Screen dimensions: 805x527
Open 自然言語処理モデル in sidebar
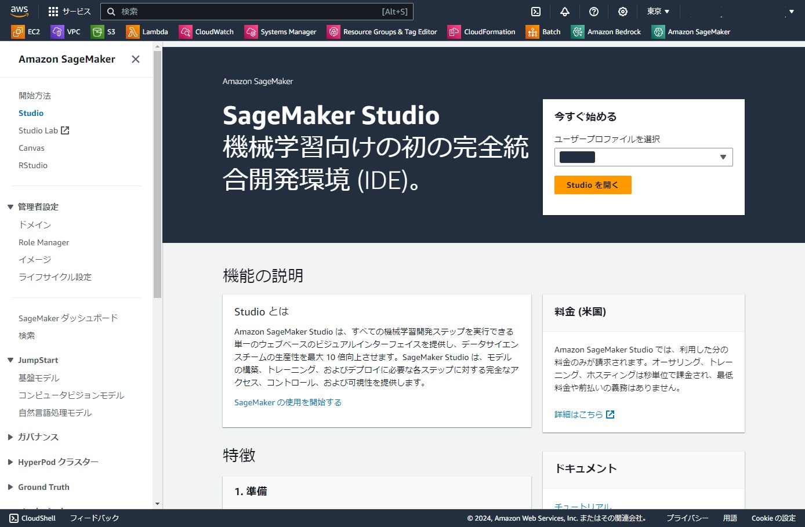pyautogui.click(x=55, y=413)
